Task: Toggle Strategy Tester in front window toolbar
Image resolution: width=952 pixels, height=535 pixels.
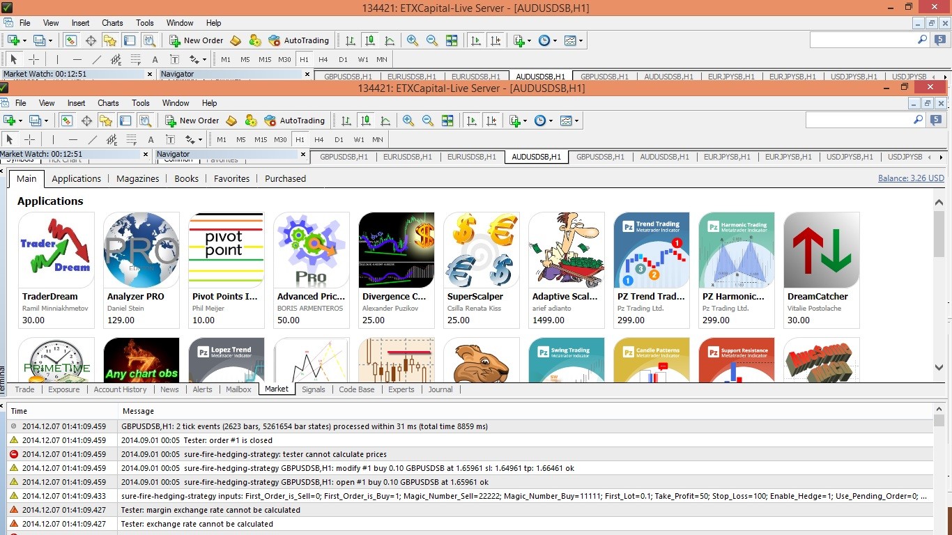Action: click(x=145, y=121)
